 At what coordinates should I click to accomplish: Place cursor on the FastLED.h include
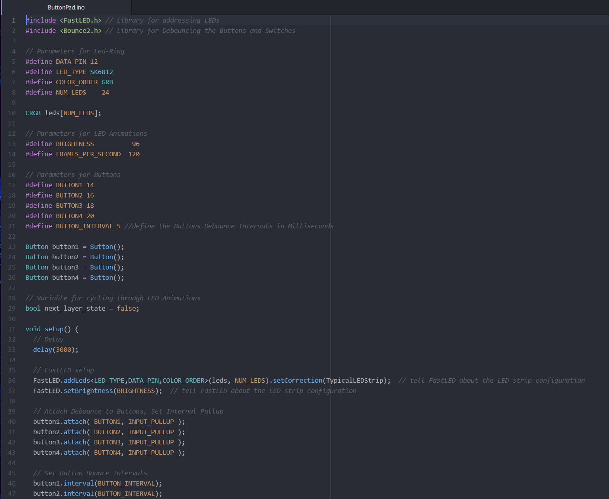pos(81,21)
